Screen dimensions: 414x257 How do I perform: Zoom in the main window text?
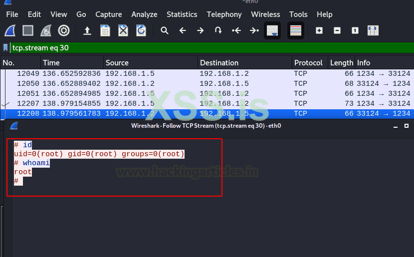(319, 30)
